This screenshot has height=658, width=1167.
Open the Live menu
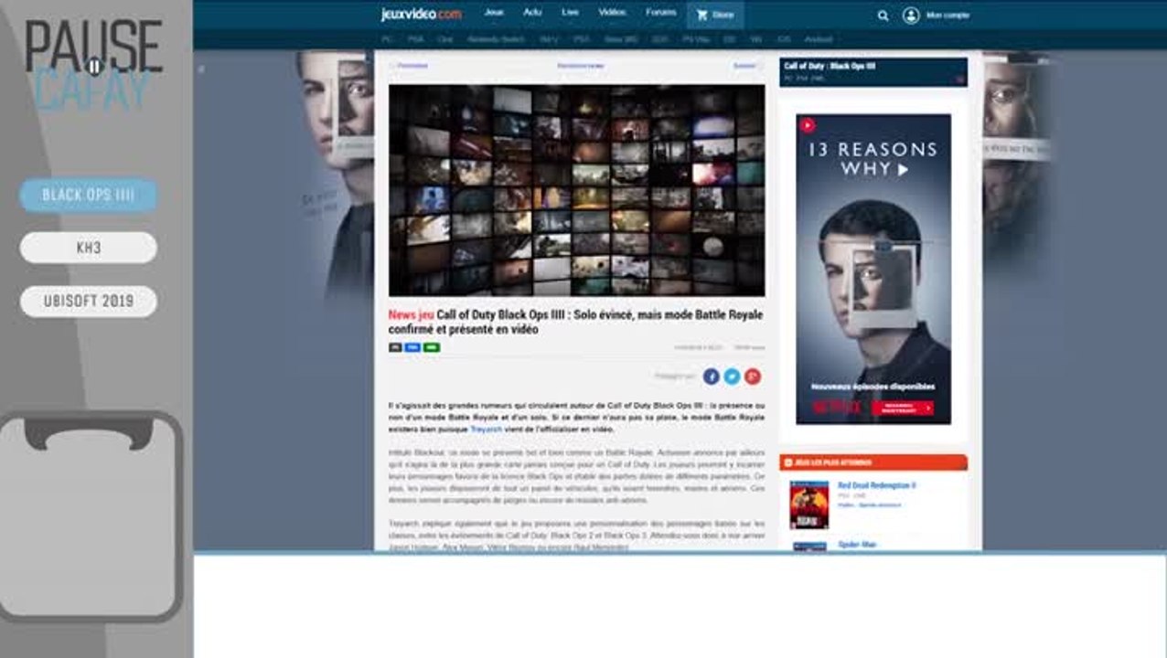571,13
